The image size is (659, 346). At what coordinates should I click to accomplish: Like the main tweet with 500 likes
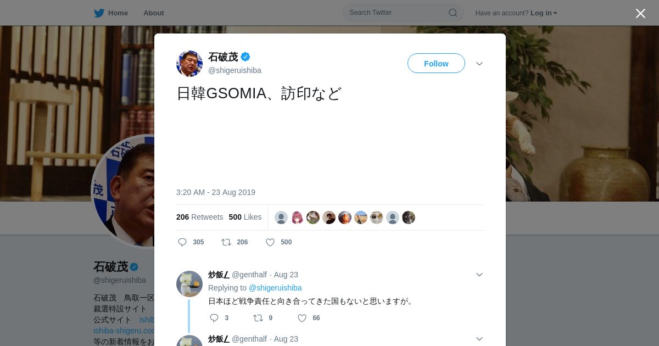tap(270, 242)
